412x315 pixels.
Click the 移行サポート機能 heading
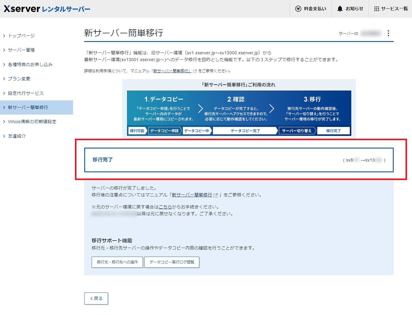(112, 241)
